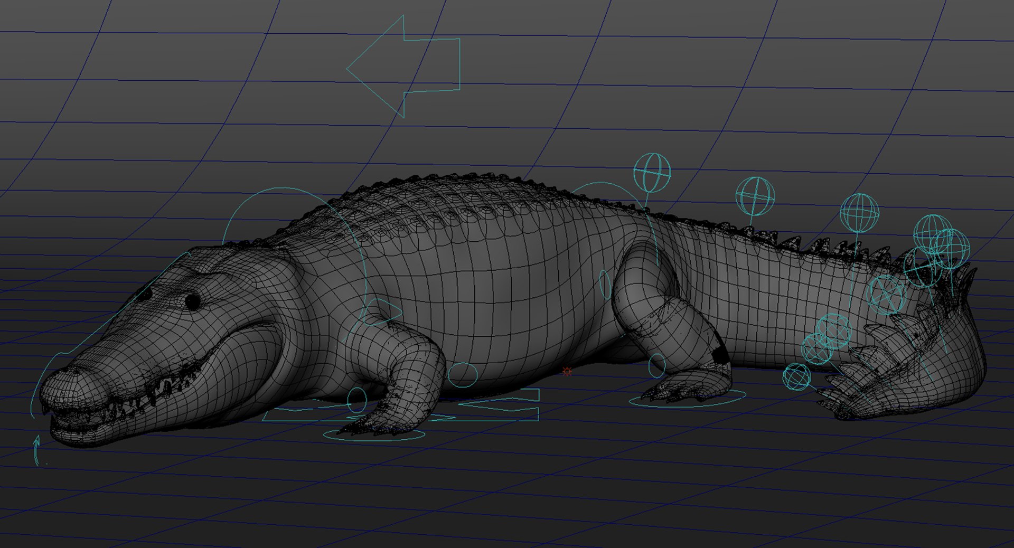
Task: Select the rectangular arrow-shaped body control on the ground
Action: coord(401,405)
